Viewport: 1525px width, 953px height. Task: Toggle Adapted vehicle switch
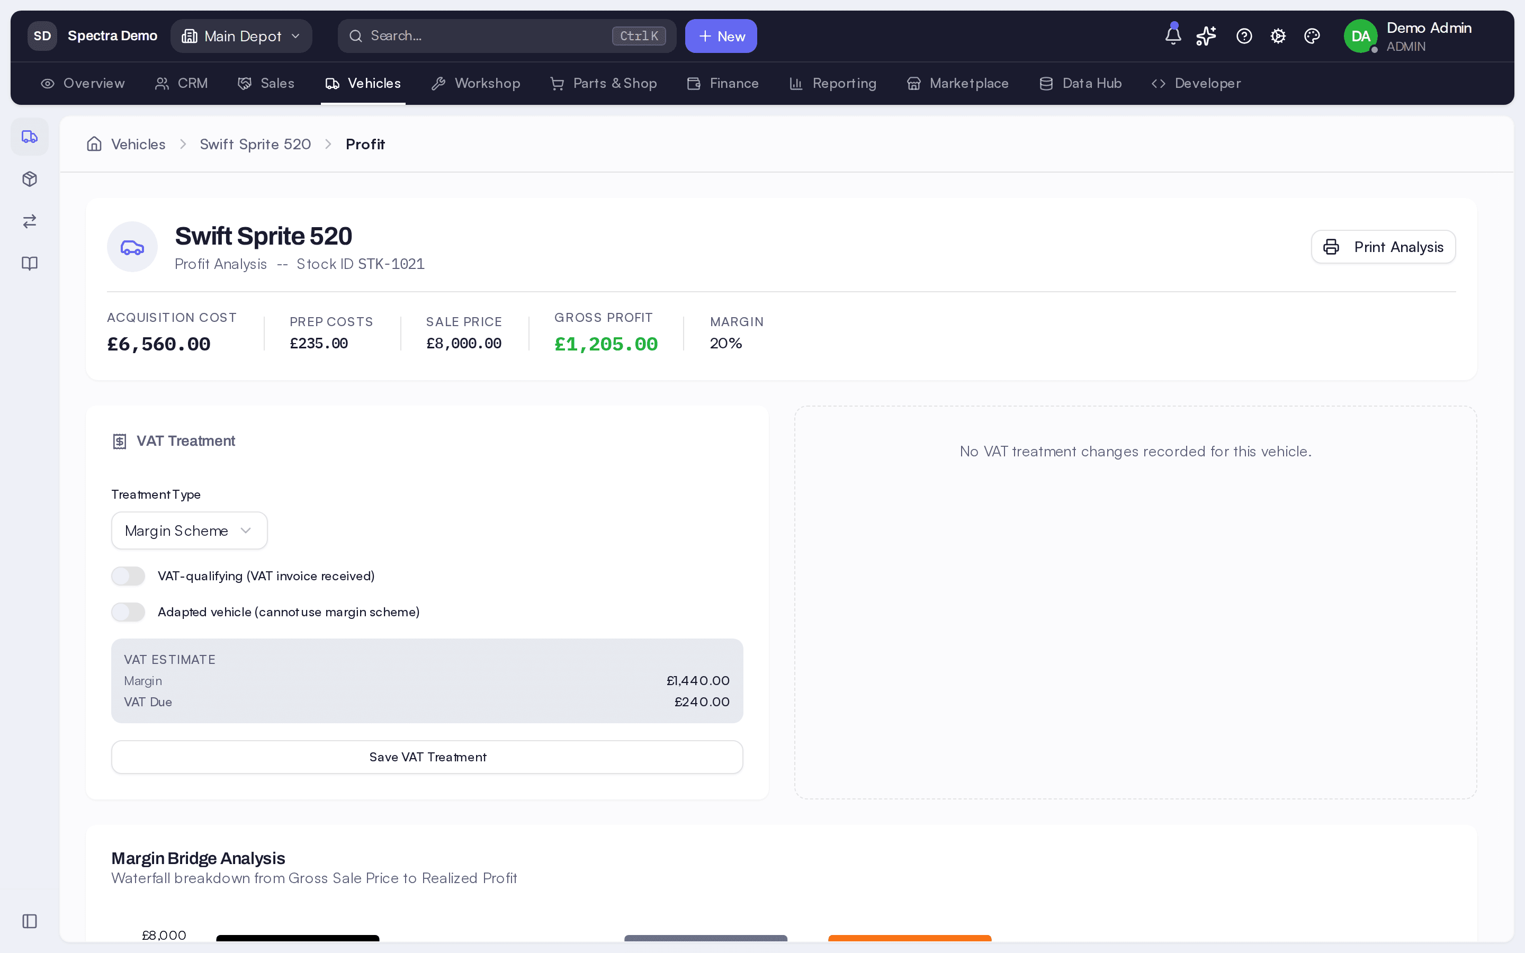(128, 612)
